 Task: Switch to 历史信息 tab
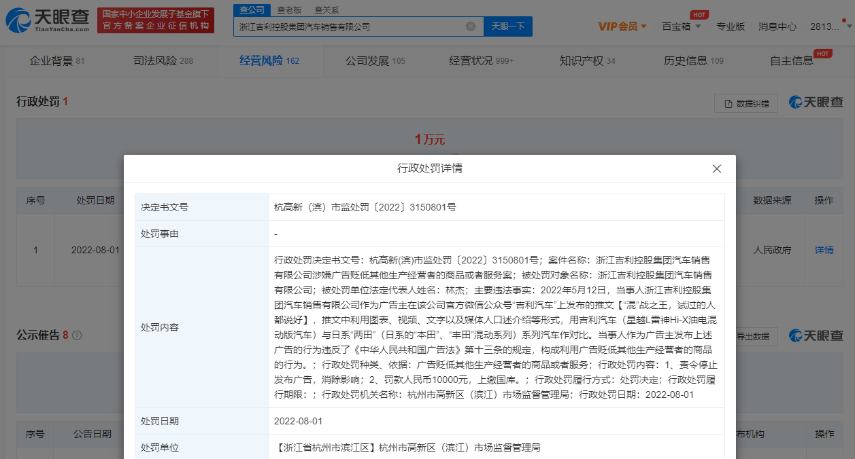(694, 60)
